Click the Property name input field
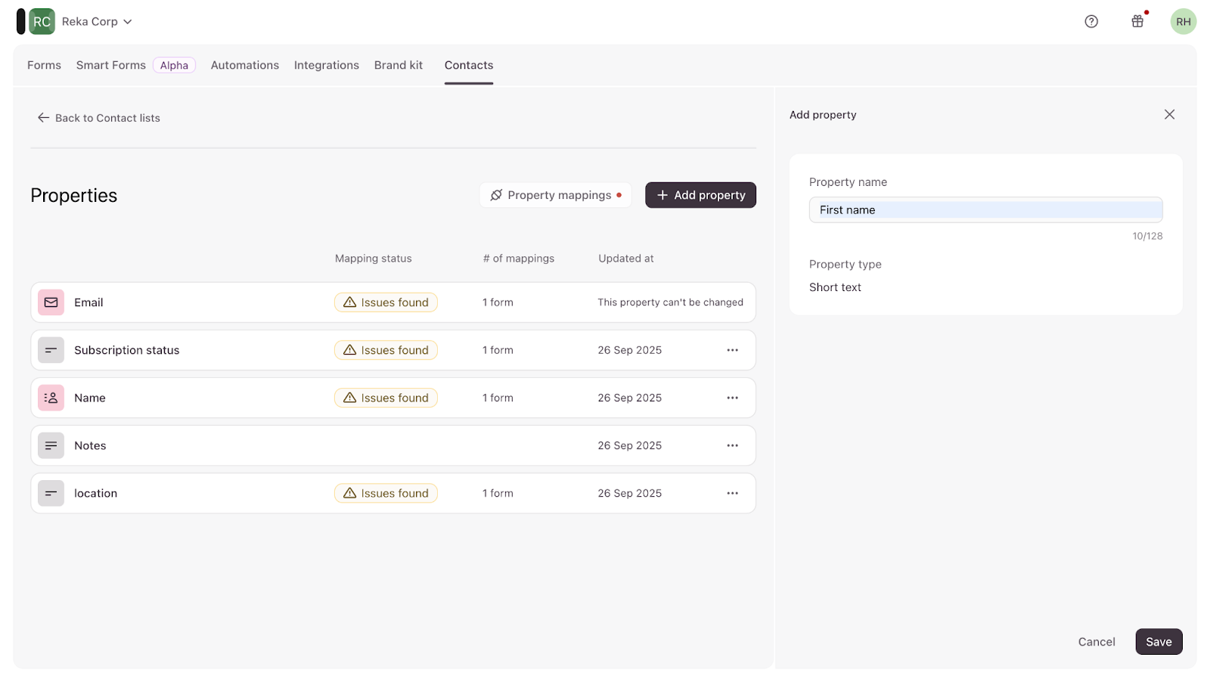The width and height of the screenshot is (1210, 682). tap(985, 210)
